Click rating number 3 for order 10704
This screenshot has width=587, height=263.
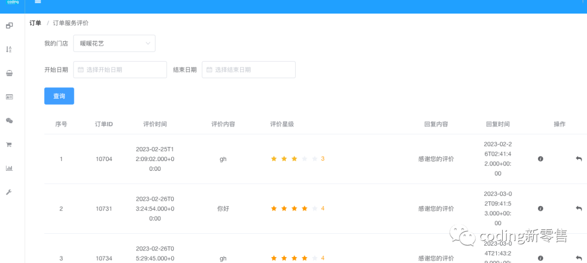pos(323,159)
